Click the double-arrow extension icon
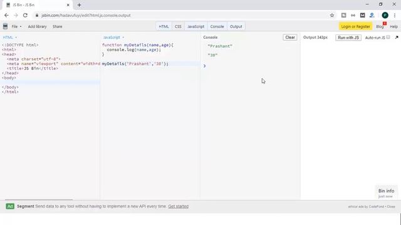Viewport: 401px width, 225px height. pyautogui.click(x=353, y=15)
